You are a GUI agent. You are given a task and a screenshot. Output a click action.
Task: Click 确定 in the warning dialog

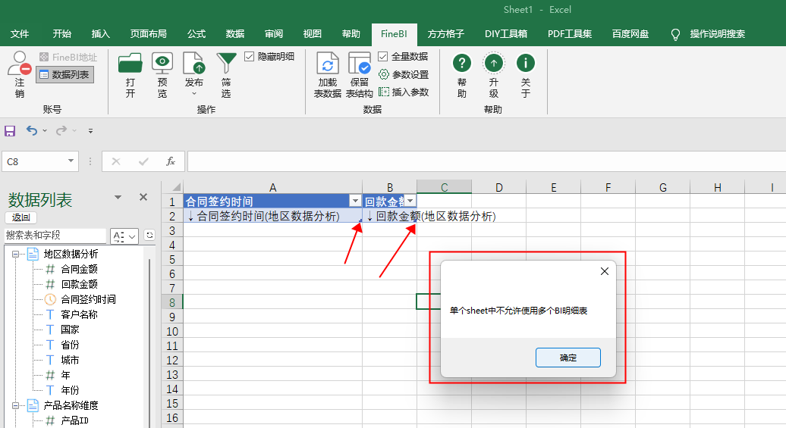pos(568,358)
